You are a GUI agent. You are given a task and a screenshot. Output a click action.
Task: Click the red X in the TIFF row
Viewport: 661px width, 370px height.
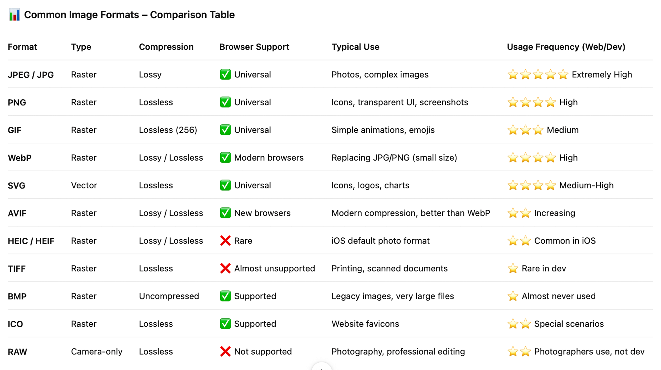coord(225,268)
